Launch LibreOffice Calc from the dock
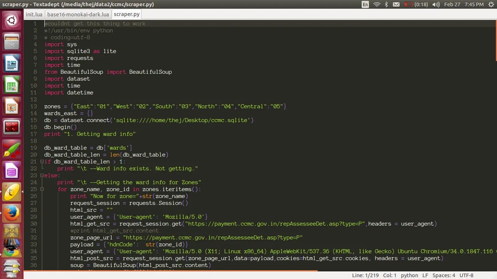Viewport: 497px width, 279px height. (x=12, y=84)
